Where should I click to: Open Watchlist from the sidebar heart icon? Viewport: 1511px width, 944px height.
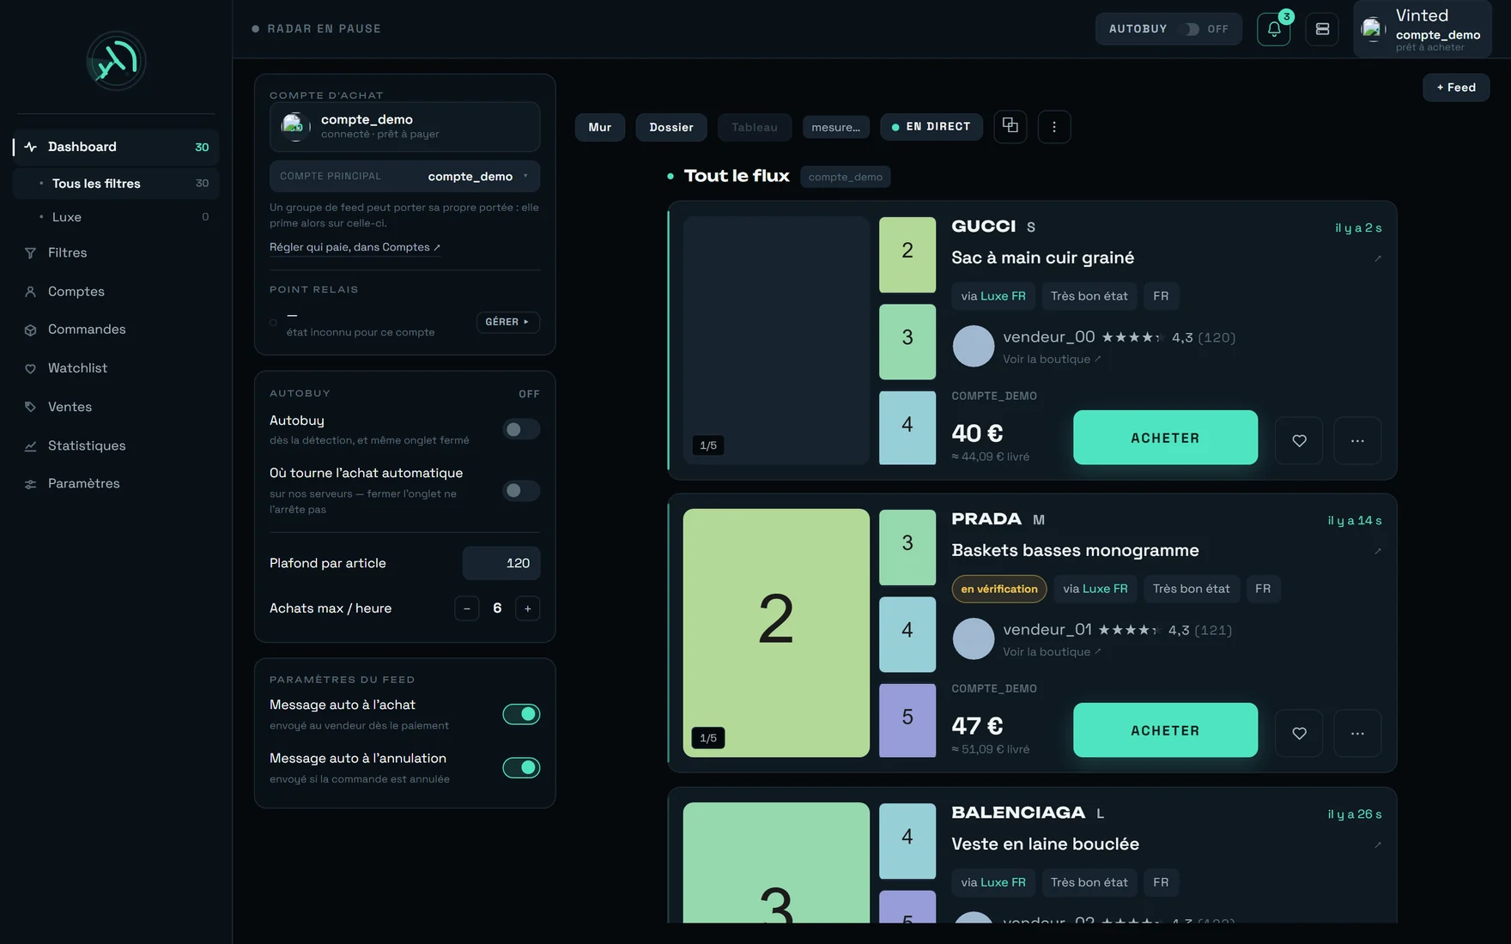[x=31, y=368]
